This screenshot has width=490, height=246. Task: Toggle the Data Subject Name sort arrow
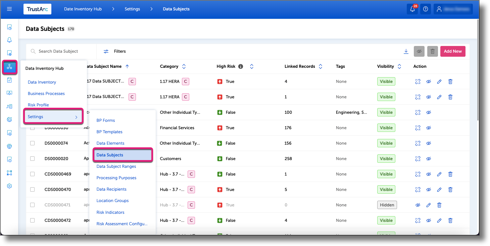click(x=127, y=66)
